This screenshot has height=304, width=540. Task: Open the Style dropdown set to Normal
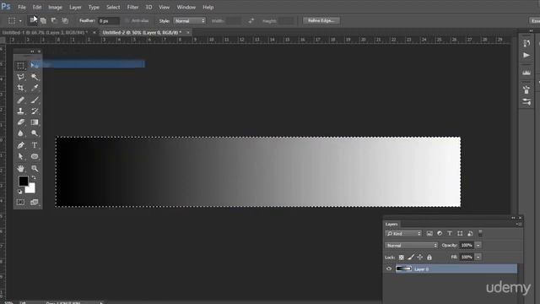(x=189, y=21)
